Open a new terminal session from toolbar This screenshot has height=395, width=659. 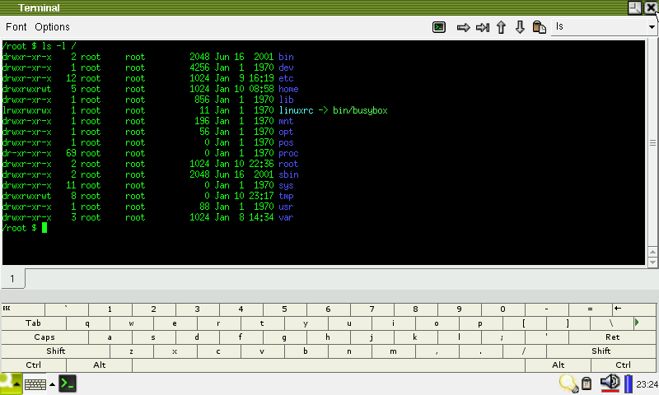[x=439, y=27]
